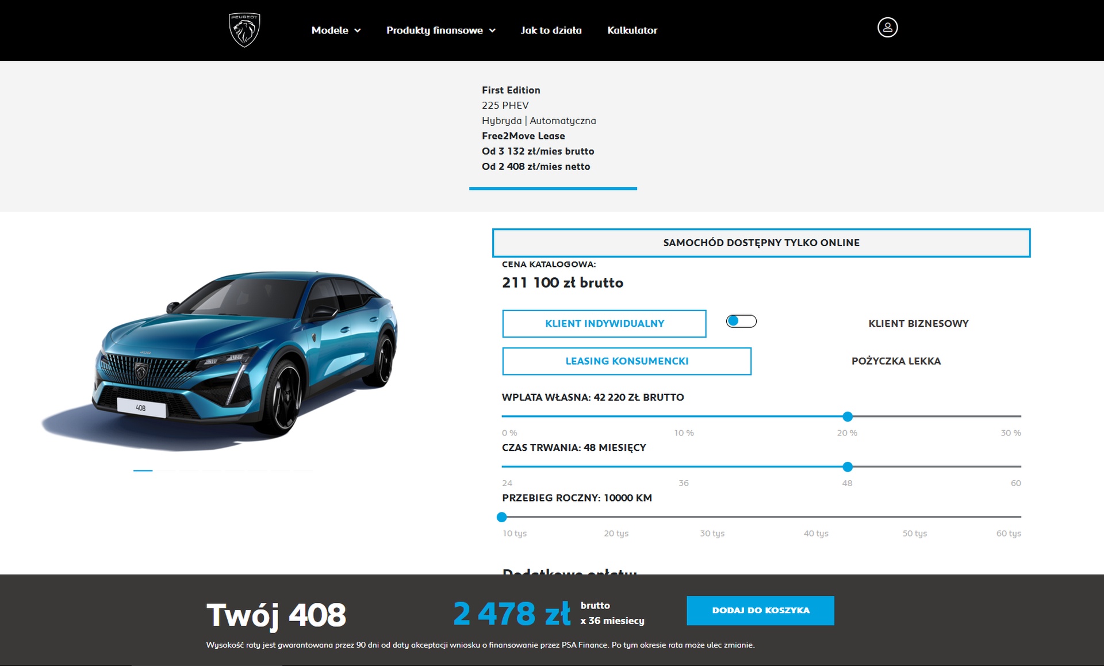The image size is (1104, 666).
Task: Click Dodaj do koszyka button
Action: pyautogui.click(x=760, y=611)
